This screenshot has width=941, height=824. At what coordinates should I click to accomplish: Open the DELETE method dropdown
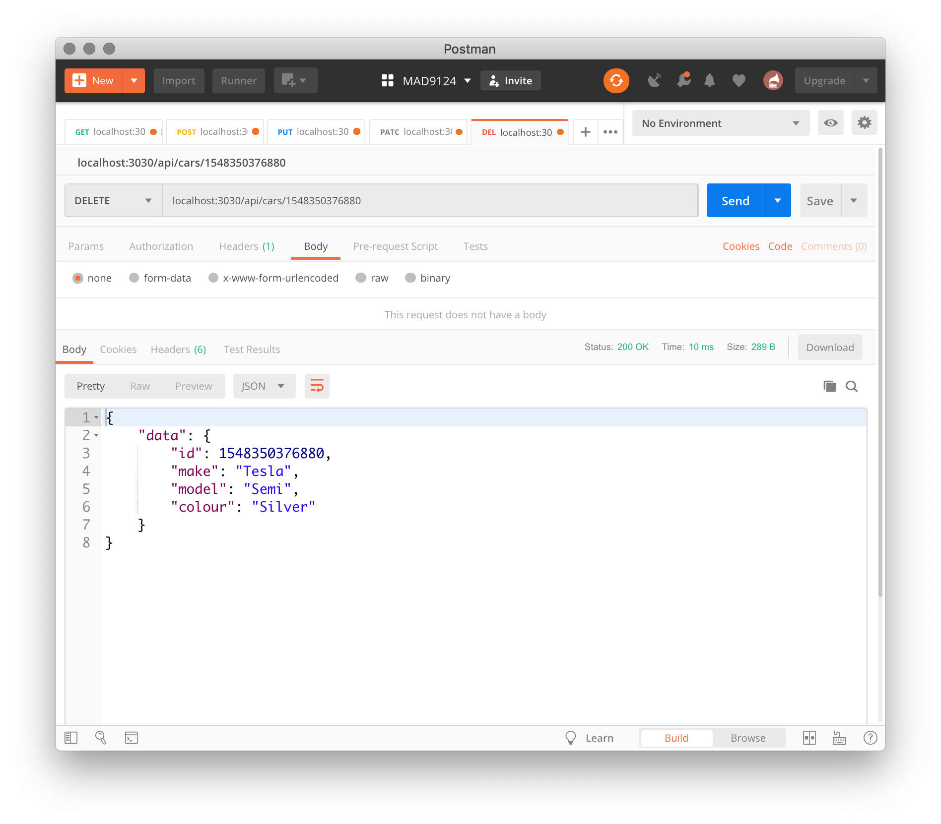point(113,200)
